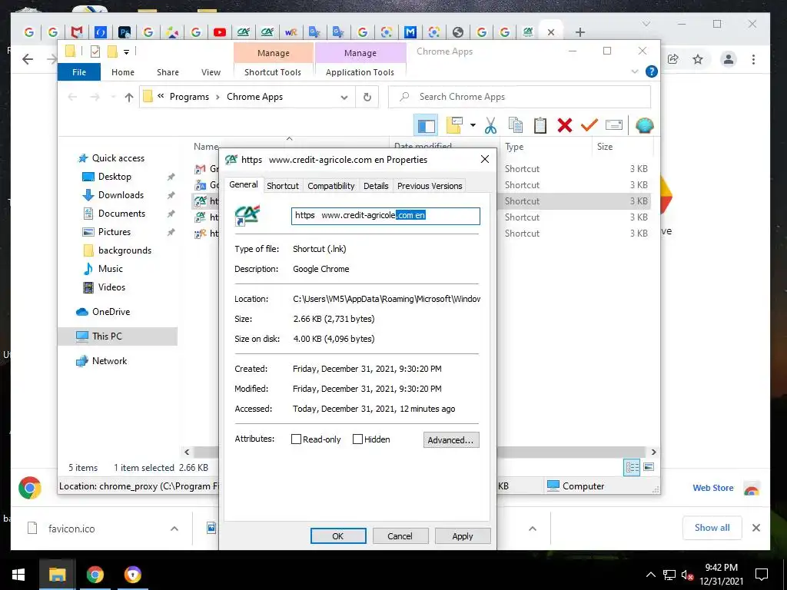Switch to the Details tab in Properties
Viewport: 787px width, 590px height.
click(376, 186)
